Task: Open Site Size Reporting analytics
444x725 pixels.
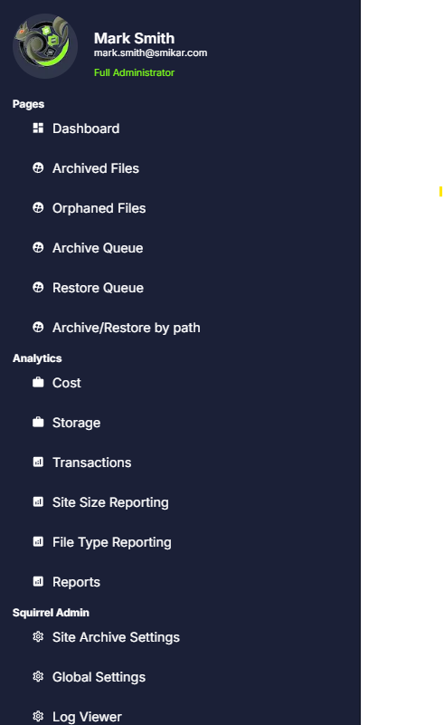Action: (x=110, y=502)
